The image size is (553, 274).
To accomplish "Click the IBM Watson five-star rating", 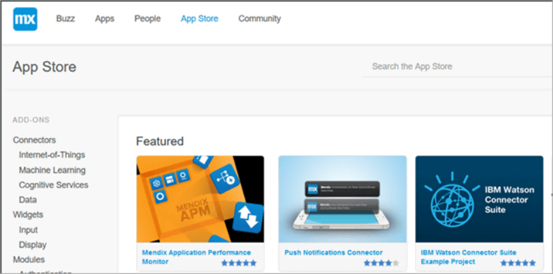I will (x=518, y=263).
